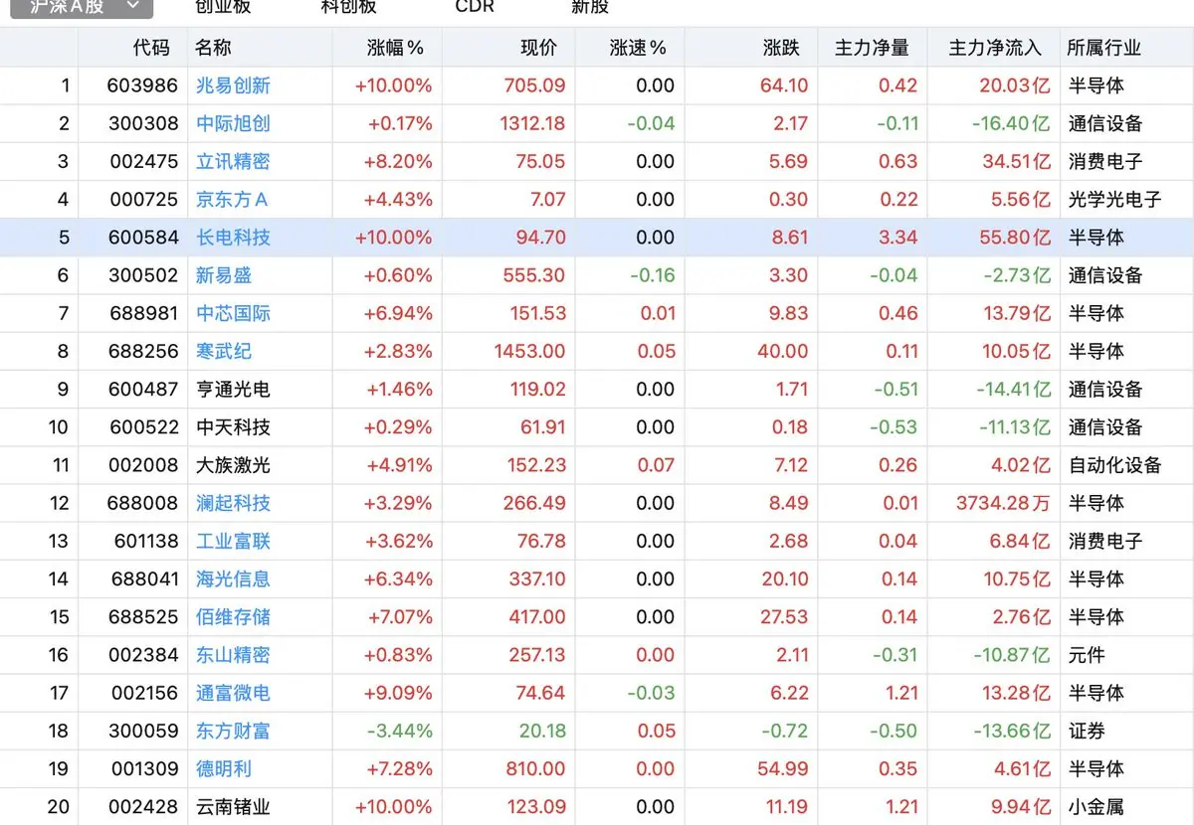Open stock 佰维存储
Viewport: 1194px width, 825px height.
(233, 616)
